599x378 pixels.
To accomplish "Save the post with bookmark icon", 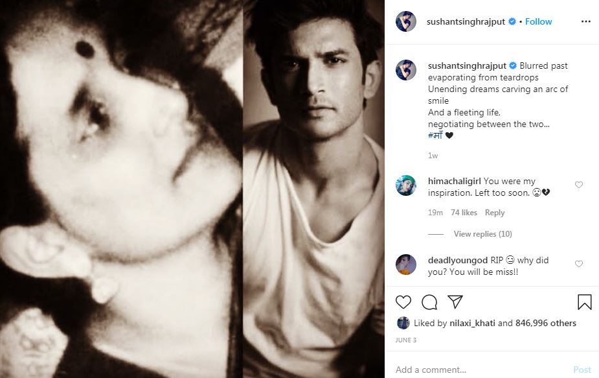I will click(x=585, y=302).
